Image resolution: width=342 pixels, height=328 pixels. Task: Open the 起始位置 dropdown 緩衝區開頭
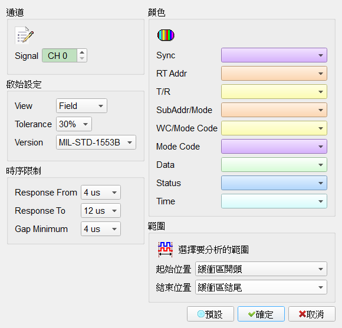point(261,269)
